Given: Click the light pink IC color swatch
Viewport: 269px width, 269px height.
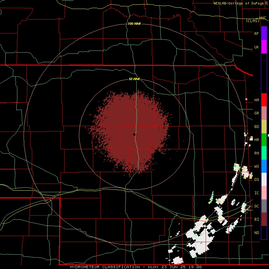Looking at the screenshot, I should [x=264, y=193].
